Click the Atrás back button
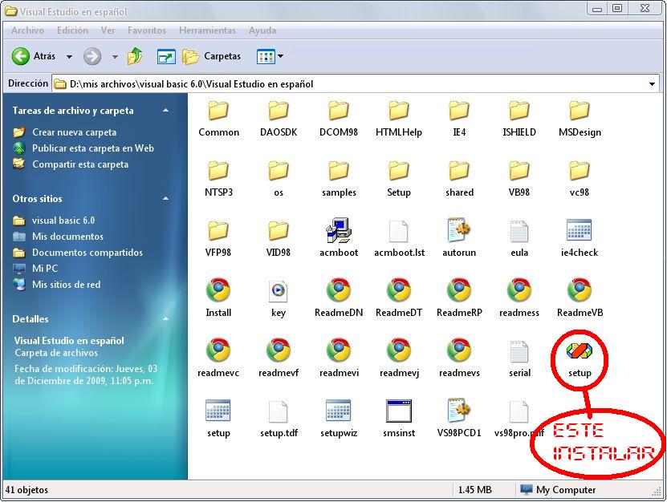Screen dimensions: 667x502 point(34,56)
